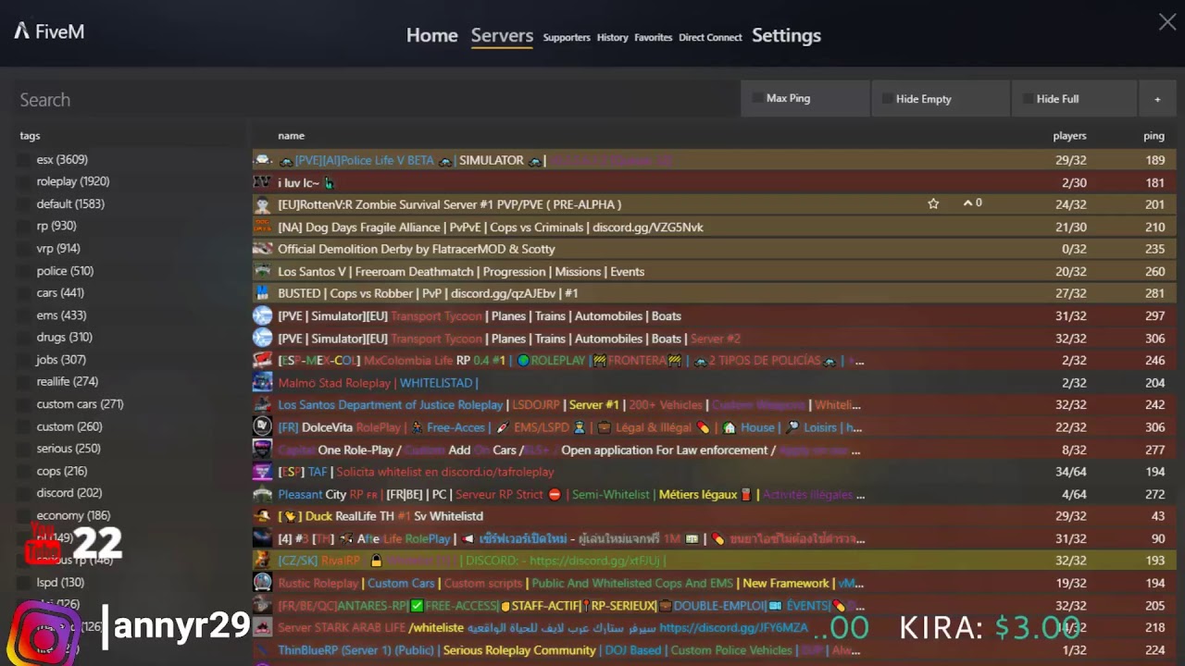1185x666 pixels.
Task: Show the History tab
Action: (x=612, y=38)
